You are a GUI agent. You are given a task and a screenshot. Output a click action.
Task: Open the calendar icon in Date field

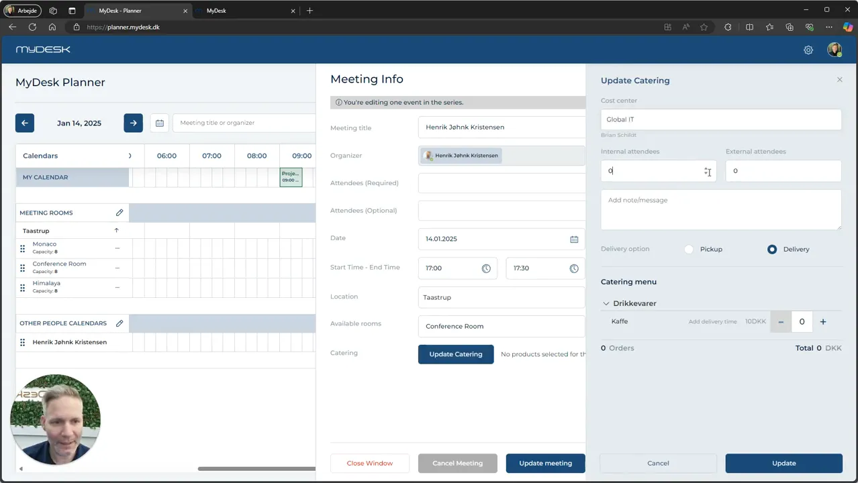574,239
